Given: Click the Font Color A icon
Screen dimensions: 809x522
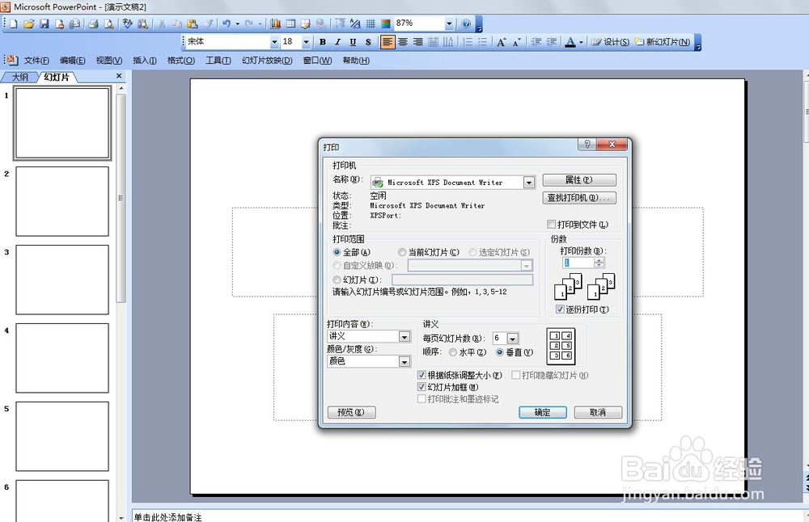Looking at the screenshot, I should [570, 42].
